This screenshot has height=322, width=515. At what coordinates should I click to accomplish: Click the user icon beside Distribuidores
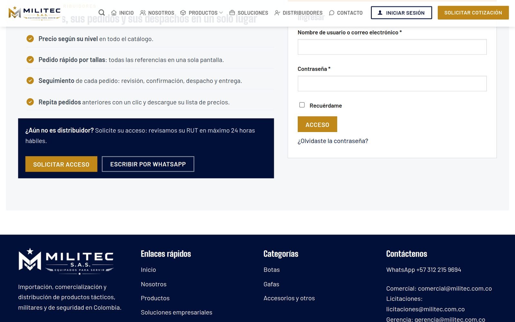(x=277, y=13)
